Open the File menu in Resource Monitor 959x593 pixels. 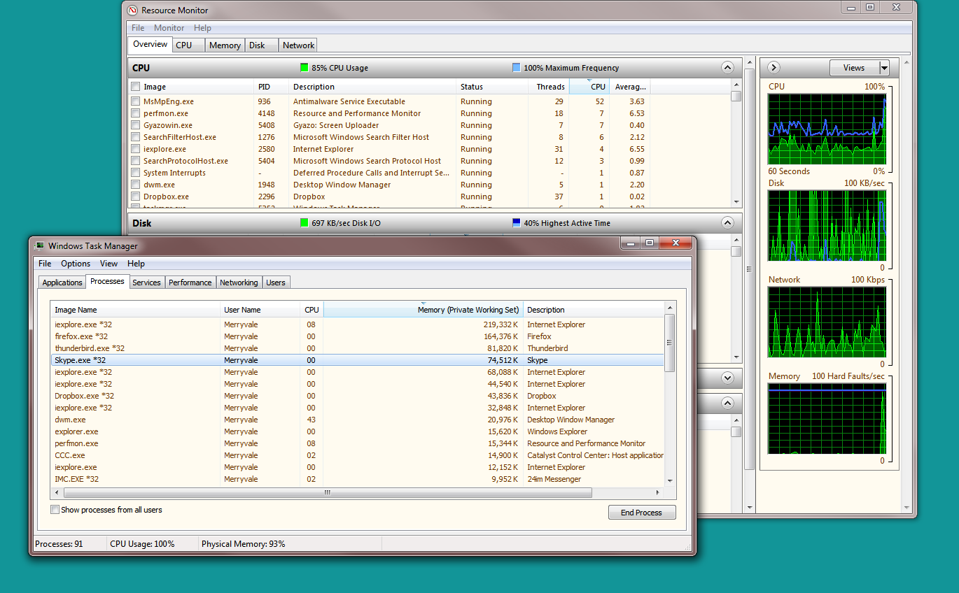coord(138,28)
